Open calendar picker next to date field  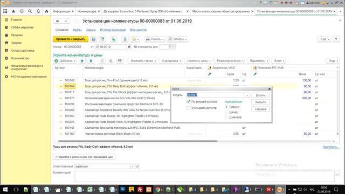(x=129, y=47)
